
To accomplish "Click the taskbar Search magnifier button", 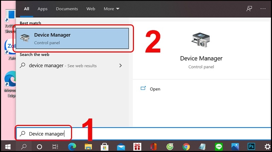I will click(x=24, y=147).
